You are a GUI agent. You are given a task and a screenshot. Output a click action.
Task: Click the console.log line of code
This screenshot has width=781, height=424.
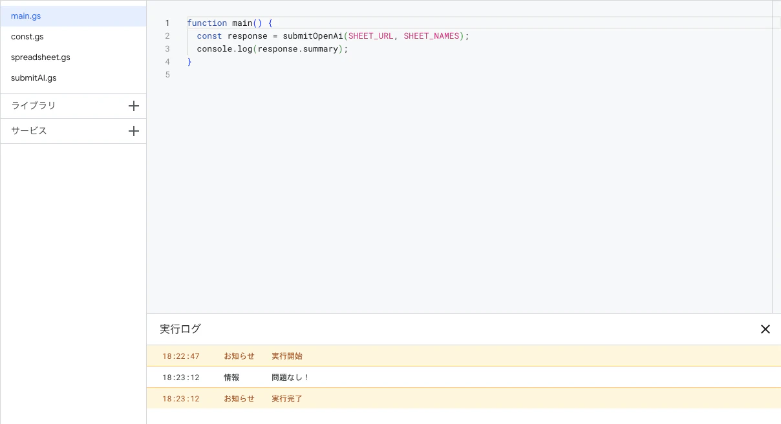coord(272,49)
